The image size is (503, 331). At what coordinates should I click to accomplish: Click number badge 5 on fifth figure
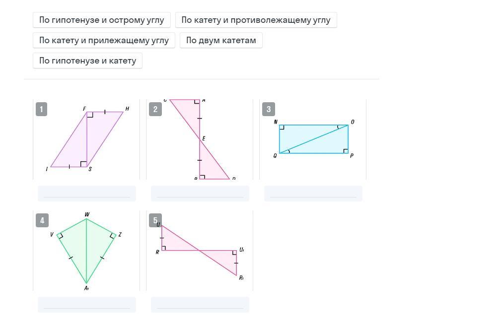(x=155, y=220)
